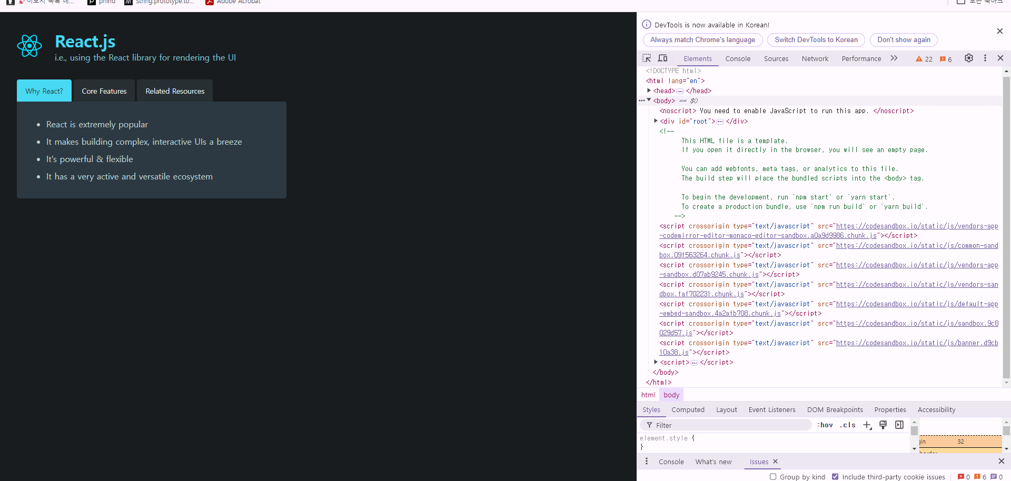Expand the last inline script node
This screenshot has width=1011, height=481.
pyautogui.click(x=656, y=362)
